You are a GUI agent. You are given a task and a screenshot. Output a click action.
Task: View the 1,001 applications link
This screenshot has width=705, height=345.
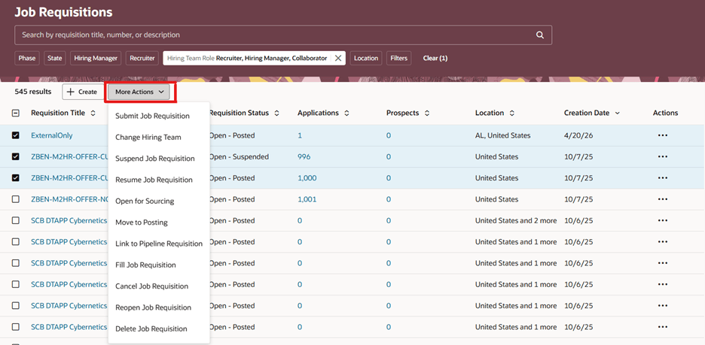coord(307,200)
